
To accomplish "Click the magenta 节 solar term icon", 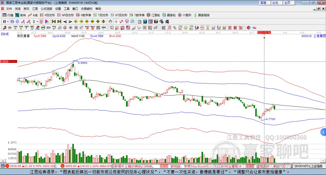I will pos(127,22).
